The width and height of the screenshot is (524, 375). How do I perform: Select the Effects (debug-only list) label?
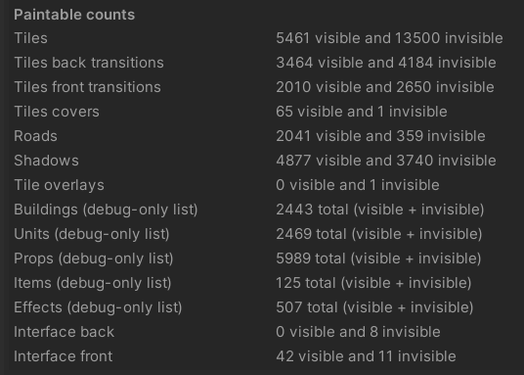98,307
